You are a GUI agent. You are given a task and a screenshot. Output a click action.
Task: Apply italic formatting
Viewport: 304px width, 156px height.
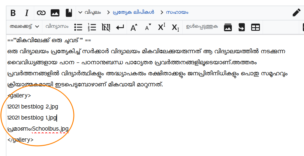pyautogui.click(x=27, y=13)
